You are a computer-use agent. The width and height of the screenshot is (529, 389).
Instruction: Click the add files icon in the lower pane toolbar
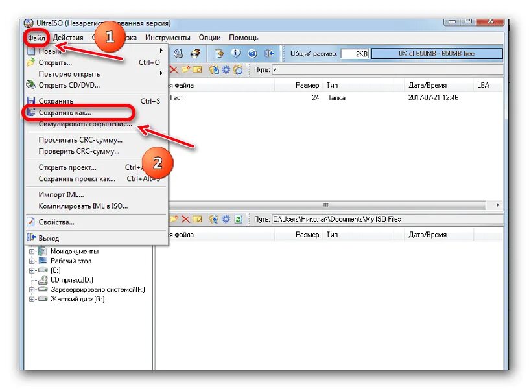point(214,219)
